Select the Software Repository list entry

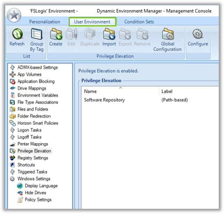click(104, 100)
